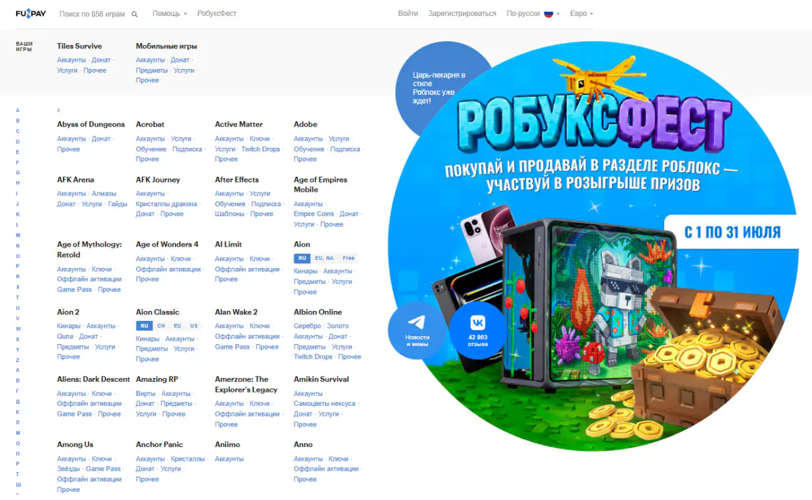Image resolution: width=812 pixels, height=500 pixels.
Task: Select the RU server tab under Aion
Action: (x=302, y=258)
